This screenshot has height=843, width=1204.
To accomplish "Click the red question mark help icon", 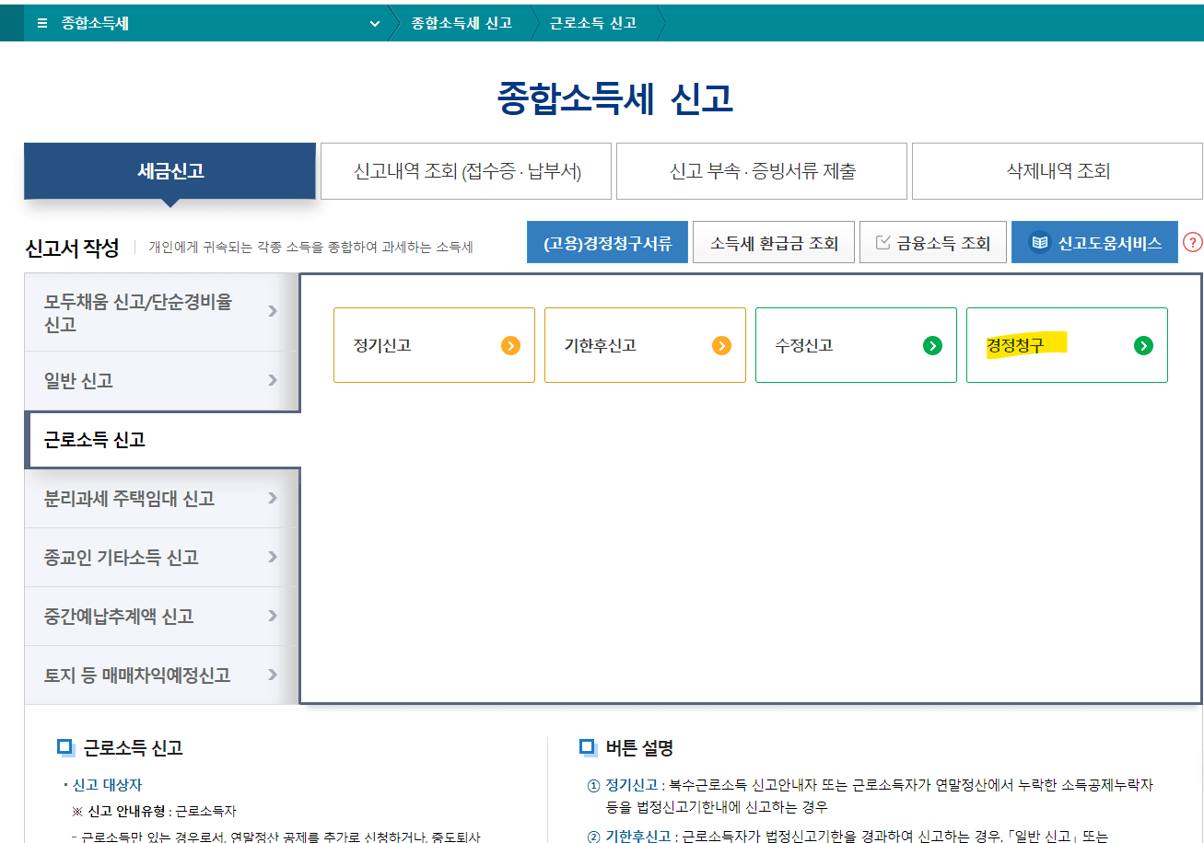I will tap(1194, 242).
